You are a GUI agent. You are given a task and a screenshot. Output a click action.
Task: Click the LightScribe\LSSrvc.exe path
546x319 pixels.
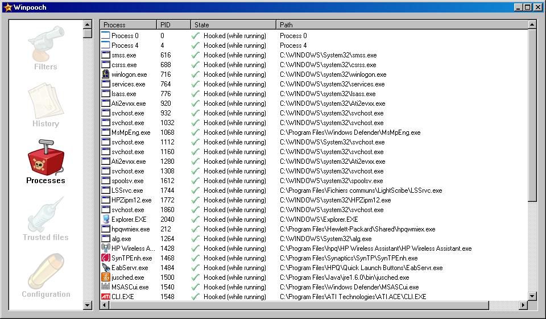[361, 190]
